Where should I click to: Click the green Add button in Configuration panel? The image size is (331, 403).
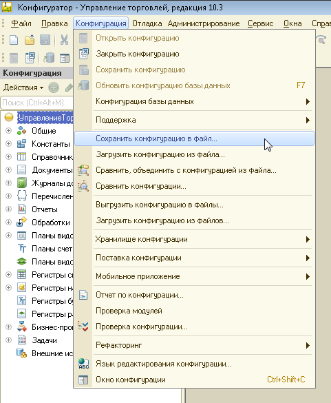coord(54,87)
